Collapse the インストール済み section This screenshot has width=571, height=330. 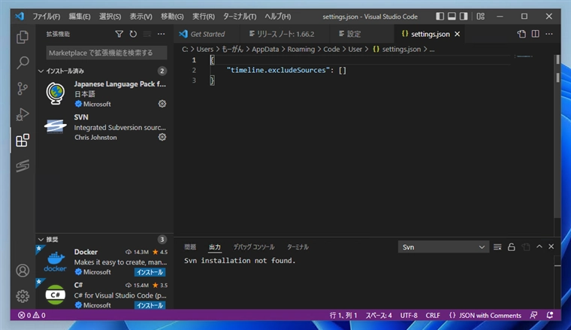point(104,71)
